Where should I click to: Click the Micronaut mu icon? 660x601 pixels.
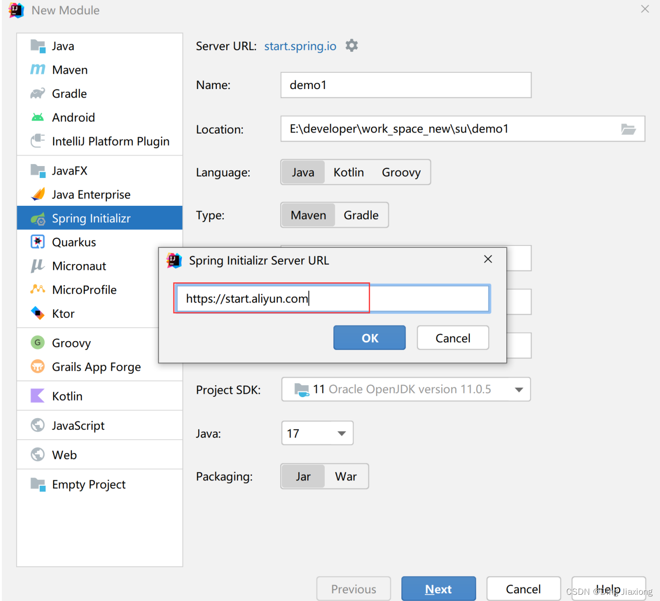tap(38, 266)
